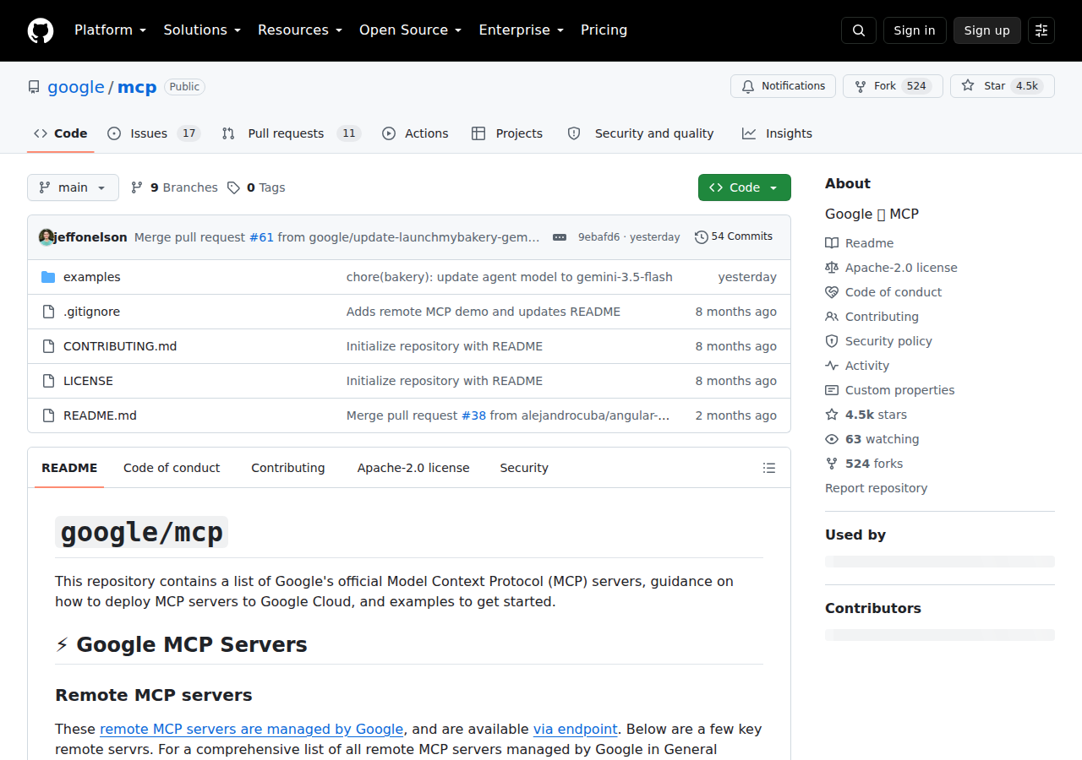Click the README.md file icon
The image size is (1082, 760).
(x=48, y=415)
